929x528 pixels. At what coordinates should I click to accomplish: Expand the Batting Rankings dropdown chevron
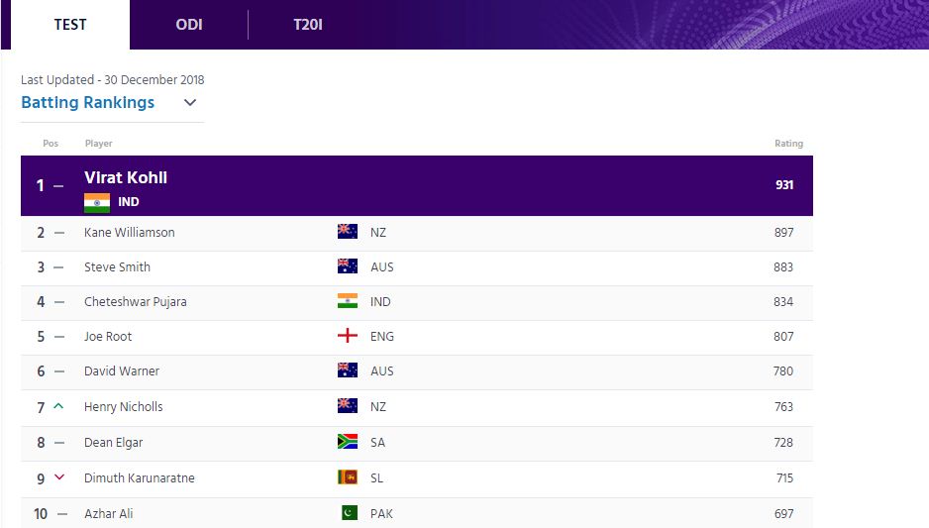tap(189, 102)
